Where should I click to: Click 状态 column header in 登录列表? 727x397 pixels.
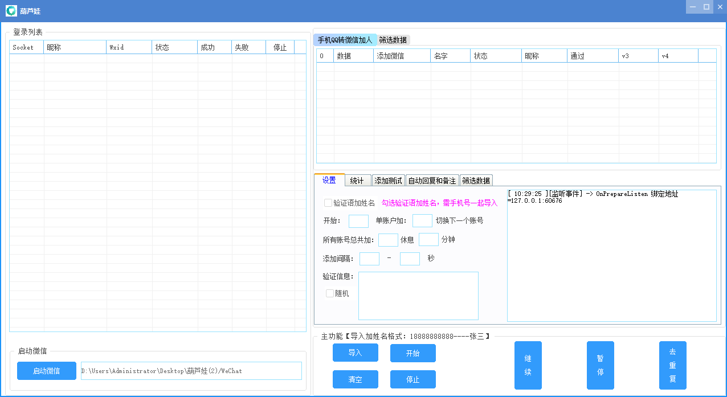[175, 47]
